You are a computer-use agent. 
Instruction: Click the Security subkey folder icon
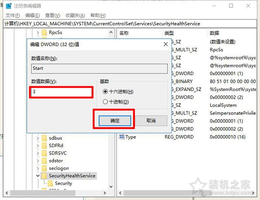pyautogui.click(x=50, y=183)
